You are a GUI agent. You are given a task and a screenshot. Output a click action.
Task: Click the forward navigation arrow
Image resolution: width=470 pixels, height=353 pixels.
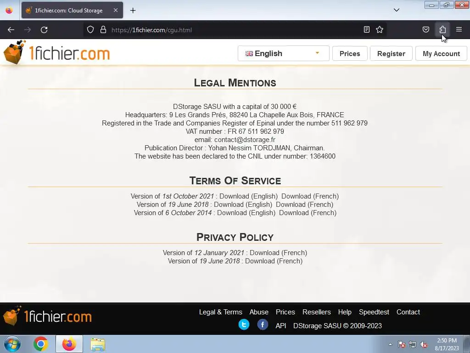[x=28, y=30]
